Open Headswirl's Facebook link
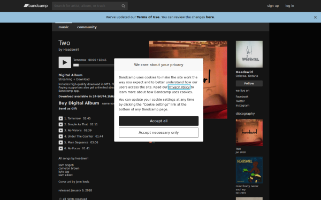This screenshot has height=200, width=321. tap(242, 97)
